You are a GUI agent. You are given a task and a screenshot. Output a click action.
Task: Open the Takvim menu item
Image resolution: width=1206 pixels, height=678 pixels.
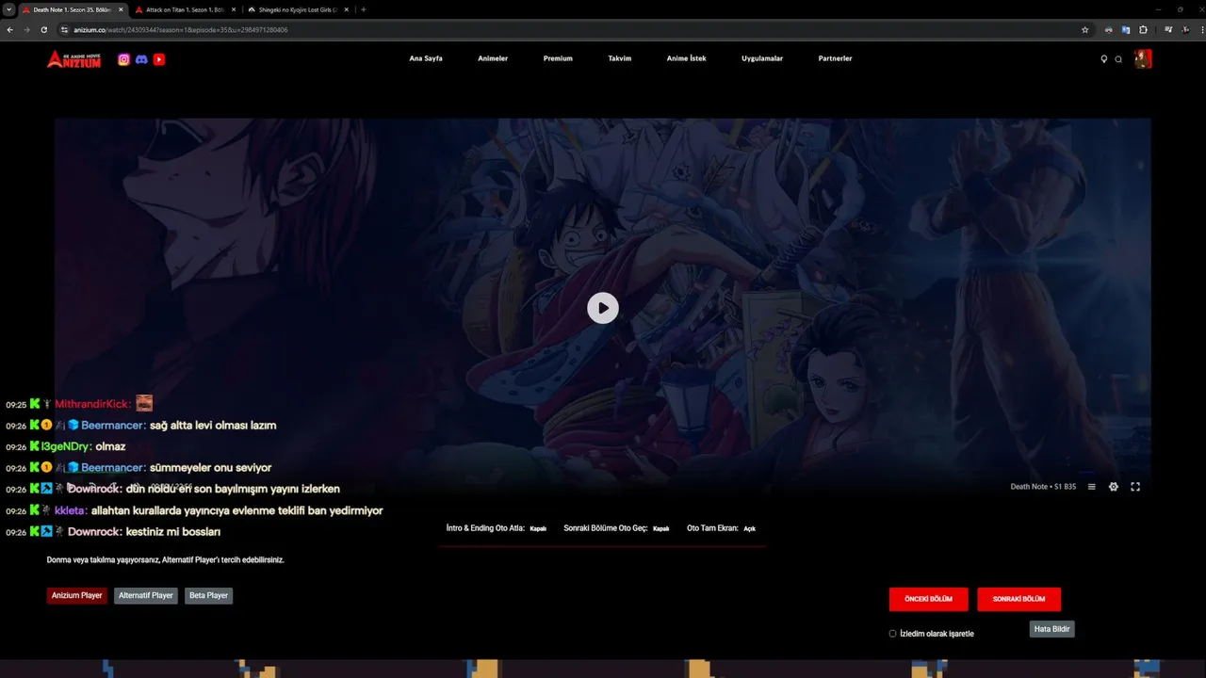620,58
